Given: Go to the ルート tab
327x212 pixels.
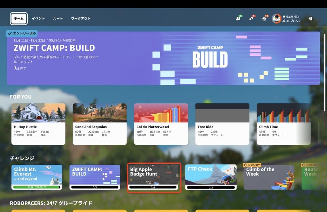Looking at the screenshot, I should [x=58, y=19].
